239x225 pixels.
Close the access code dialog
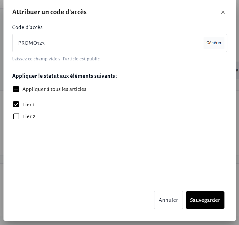[223, 12]
